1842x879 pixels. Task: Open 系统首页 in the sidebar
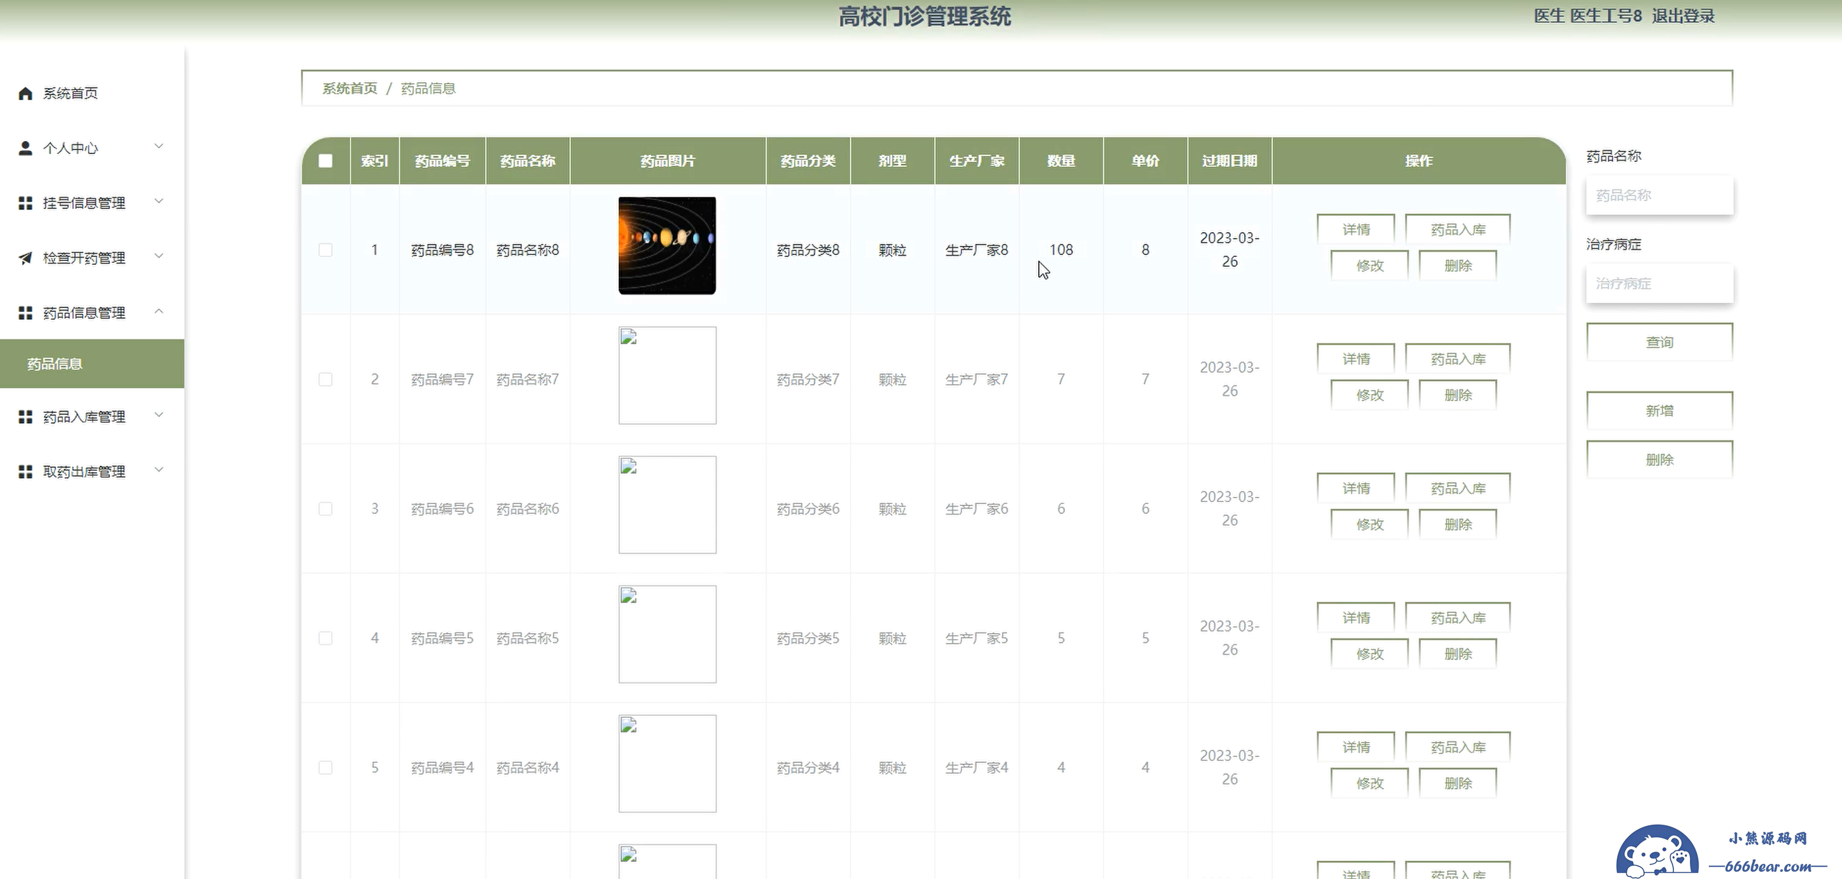(92, 93)
